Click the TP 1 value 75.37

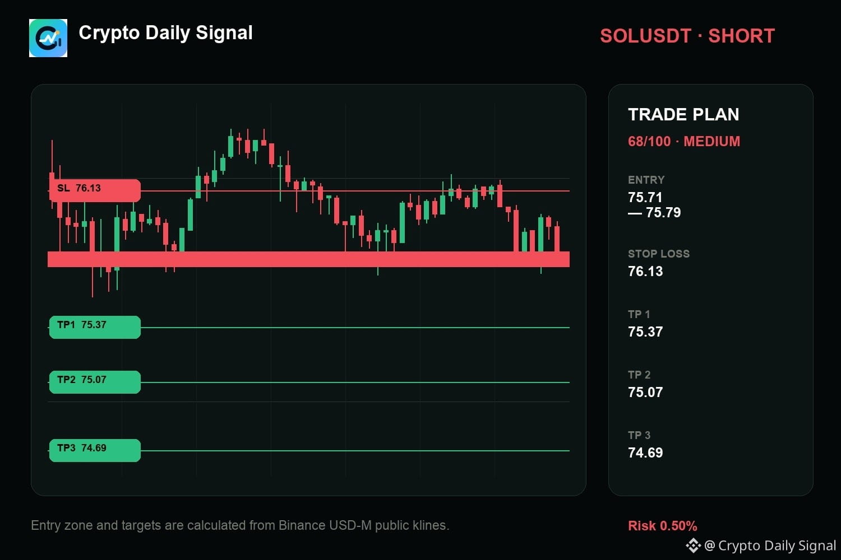point(645,332)
